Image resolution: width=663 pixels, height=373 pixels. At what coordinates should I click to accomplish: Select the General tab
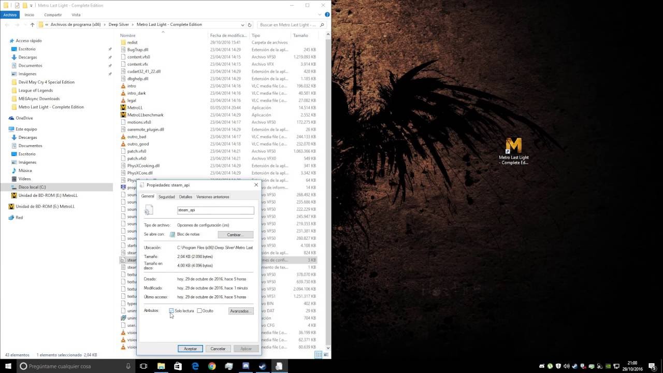[x=148, y=196]
